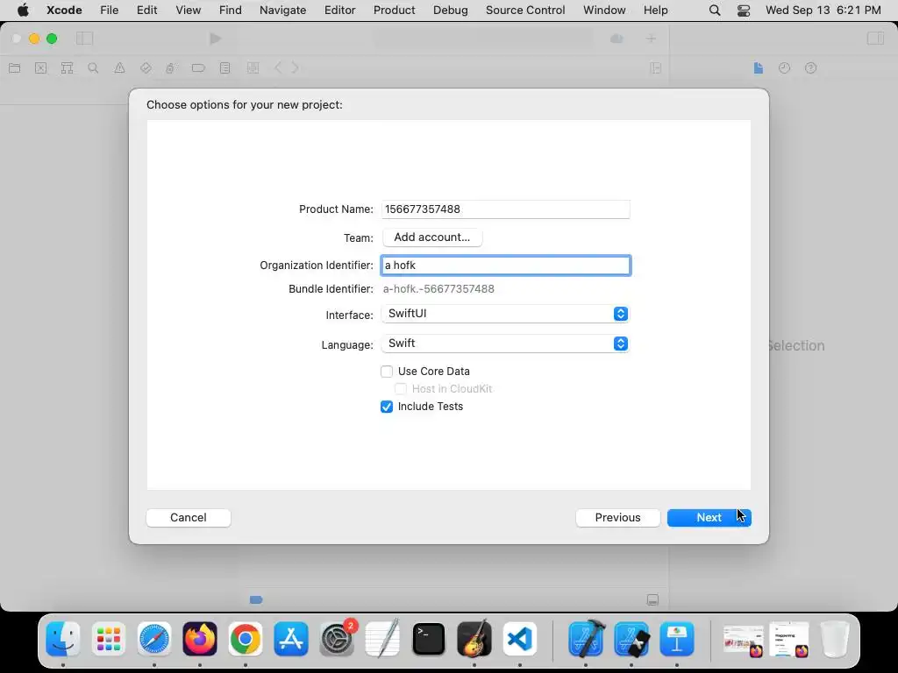Open GarageBand from the Dock
The width and height of the screenshot is (898, 673).
(x=474, y=639)
